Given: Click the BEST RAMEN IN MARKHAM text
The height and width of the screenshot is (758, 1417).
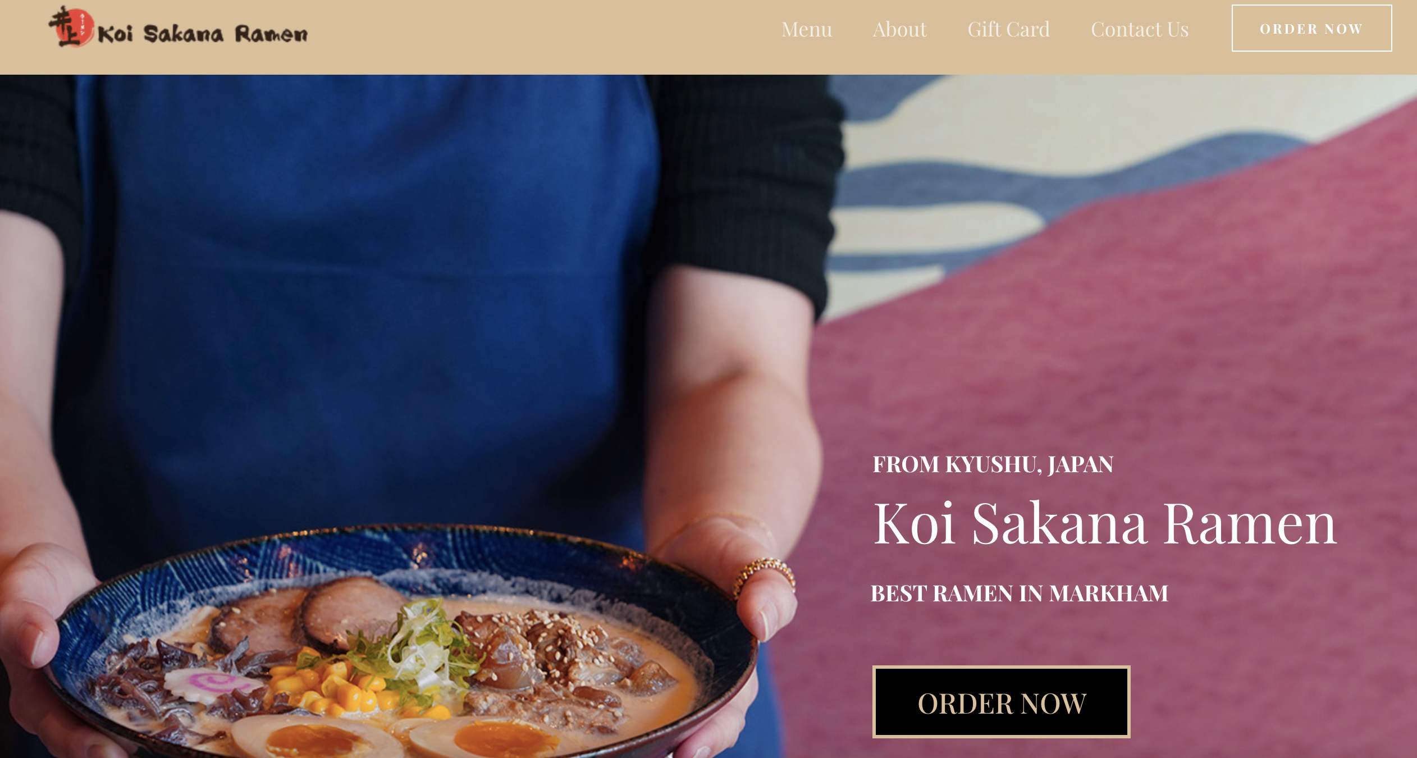Looking at the screenshot, I should tap(1019, 593).
